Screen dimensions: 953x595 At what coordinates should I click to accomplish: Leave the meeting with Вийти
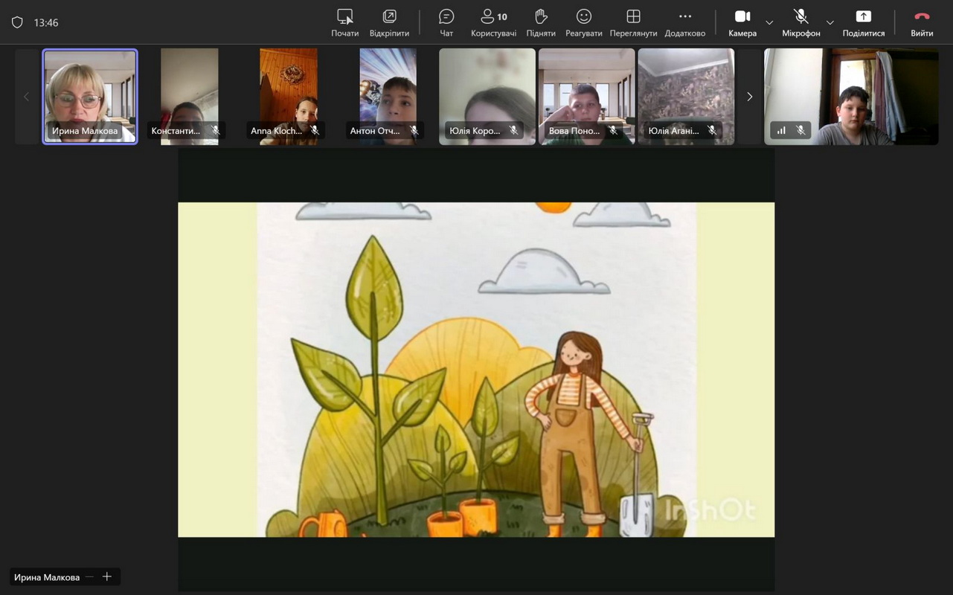922,22
